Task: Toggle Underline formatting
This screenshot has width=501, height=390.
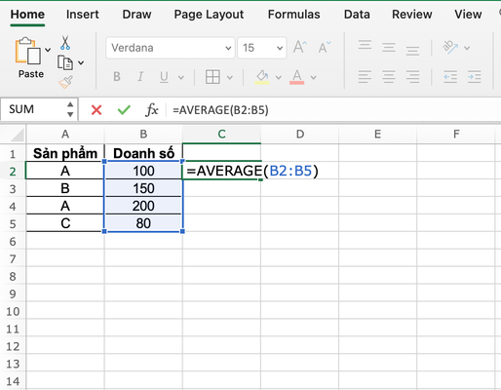Action: click(164, 77)
